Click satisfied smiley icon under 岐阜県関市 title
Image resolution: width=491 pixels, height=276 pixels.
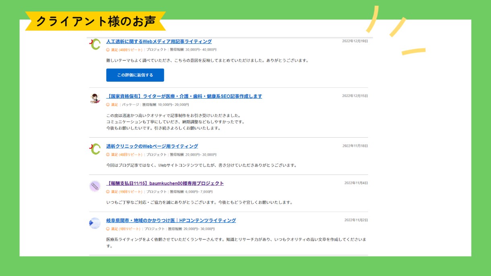coord(108,229)
